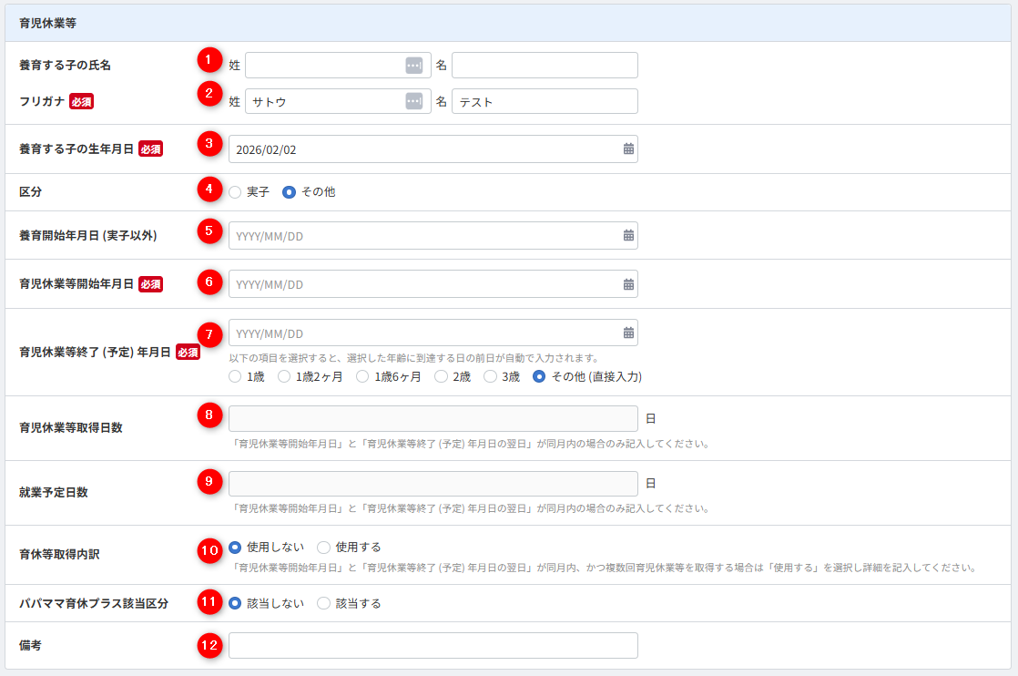Choose 1歳2ヶ月 radio option
Screen dimensions: 1018x676
click(284, 376)
